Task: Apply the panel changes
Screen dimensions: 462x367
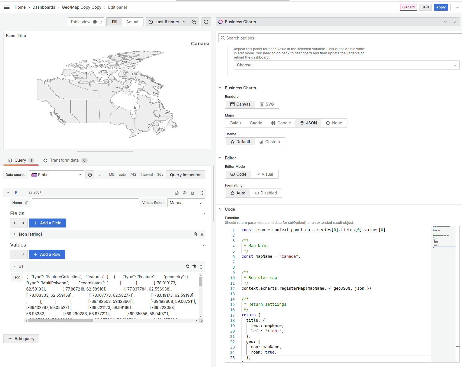Action: click(x=441, y=7)
